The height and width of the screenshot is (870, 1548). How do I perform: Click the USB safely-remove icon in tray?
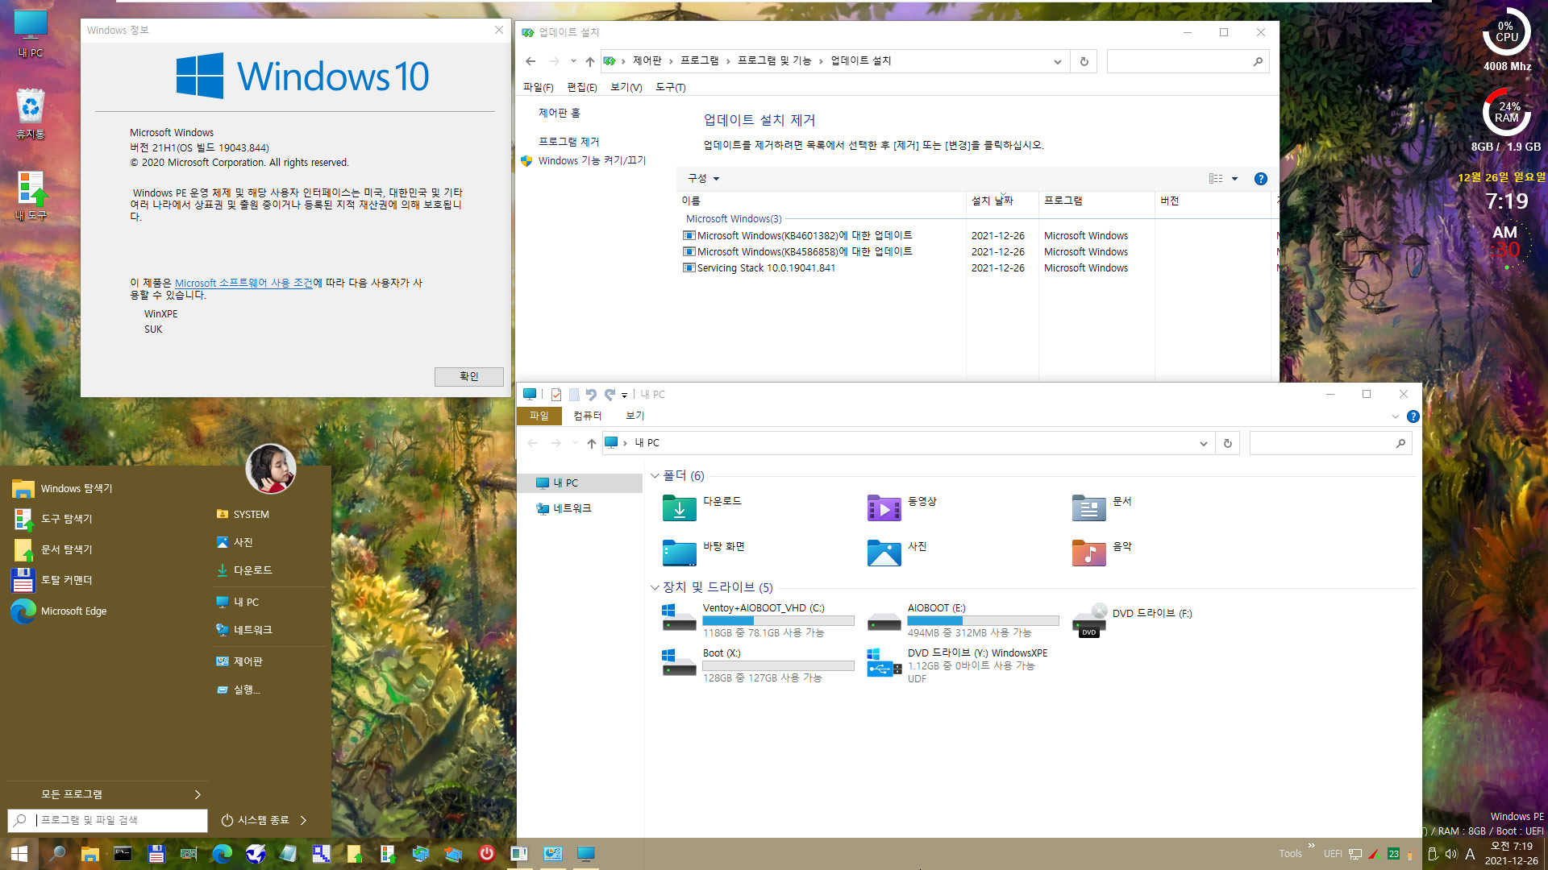1433,854
